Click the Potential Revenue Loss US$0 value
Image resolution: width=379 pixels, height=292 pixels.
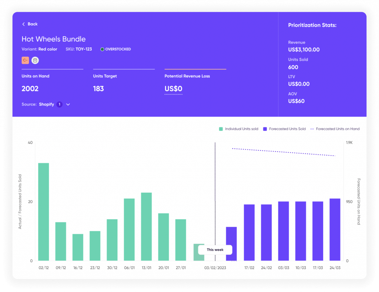pyautogui.click(x=173, y=89)
